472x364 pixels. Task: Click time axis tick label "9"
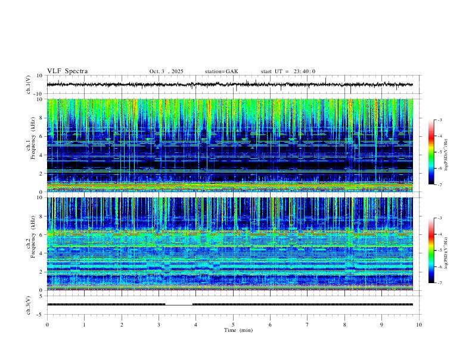[381, 325]
